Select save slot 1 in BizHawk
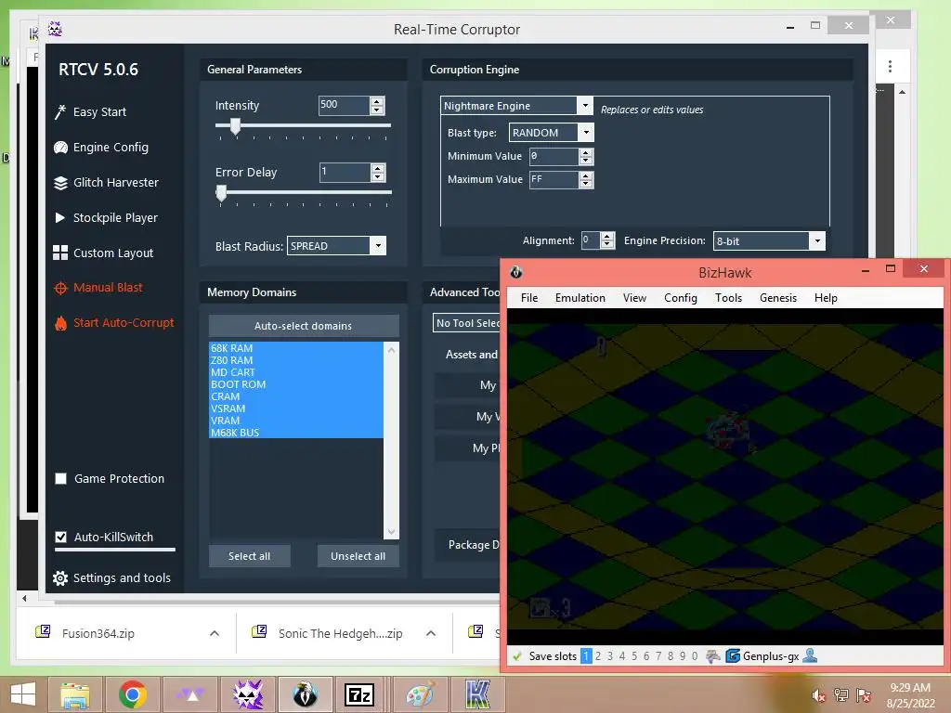 click(x=586, y=656)
